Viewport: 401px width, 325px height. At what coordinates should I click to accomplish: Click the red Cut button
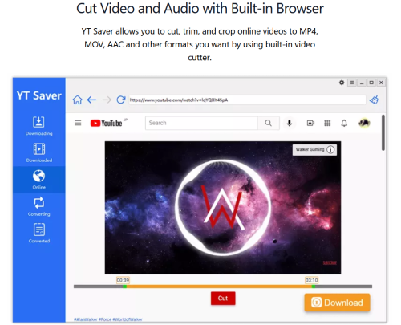coord(223,299)
